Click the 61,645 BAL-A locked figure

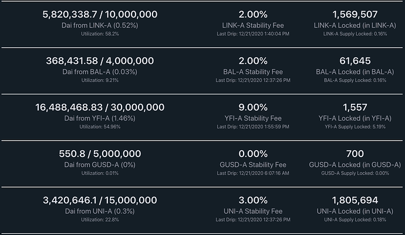(355, 60)
